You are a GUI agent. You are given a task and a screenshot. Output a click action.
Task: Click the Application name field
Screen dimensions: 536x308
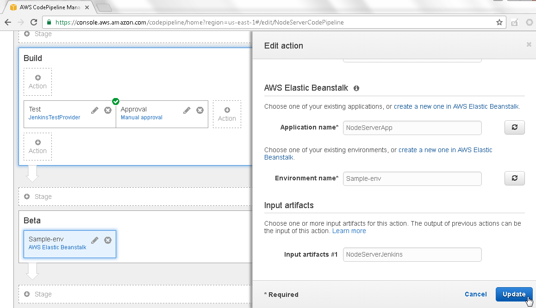coord(412,128)
